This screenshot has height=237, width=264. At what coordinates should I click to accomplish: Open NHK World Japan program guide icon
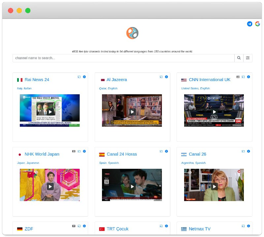pos(74,151)
